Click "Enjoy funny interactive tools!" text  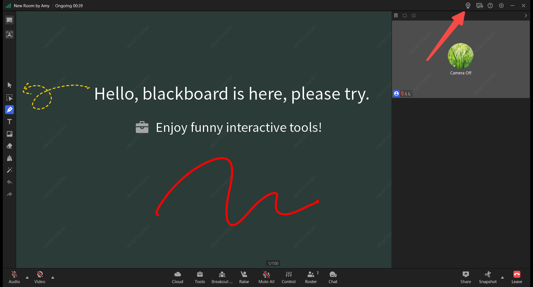(239, 128)
